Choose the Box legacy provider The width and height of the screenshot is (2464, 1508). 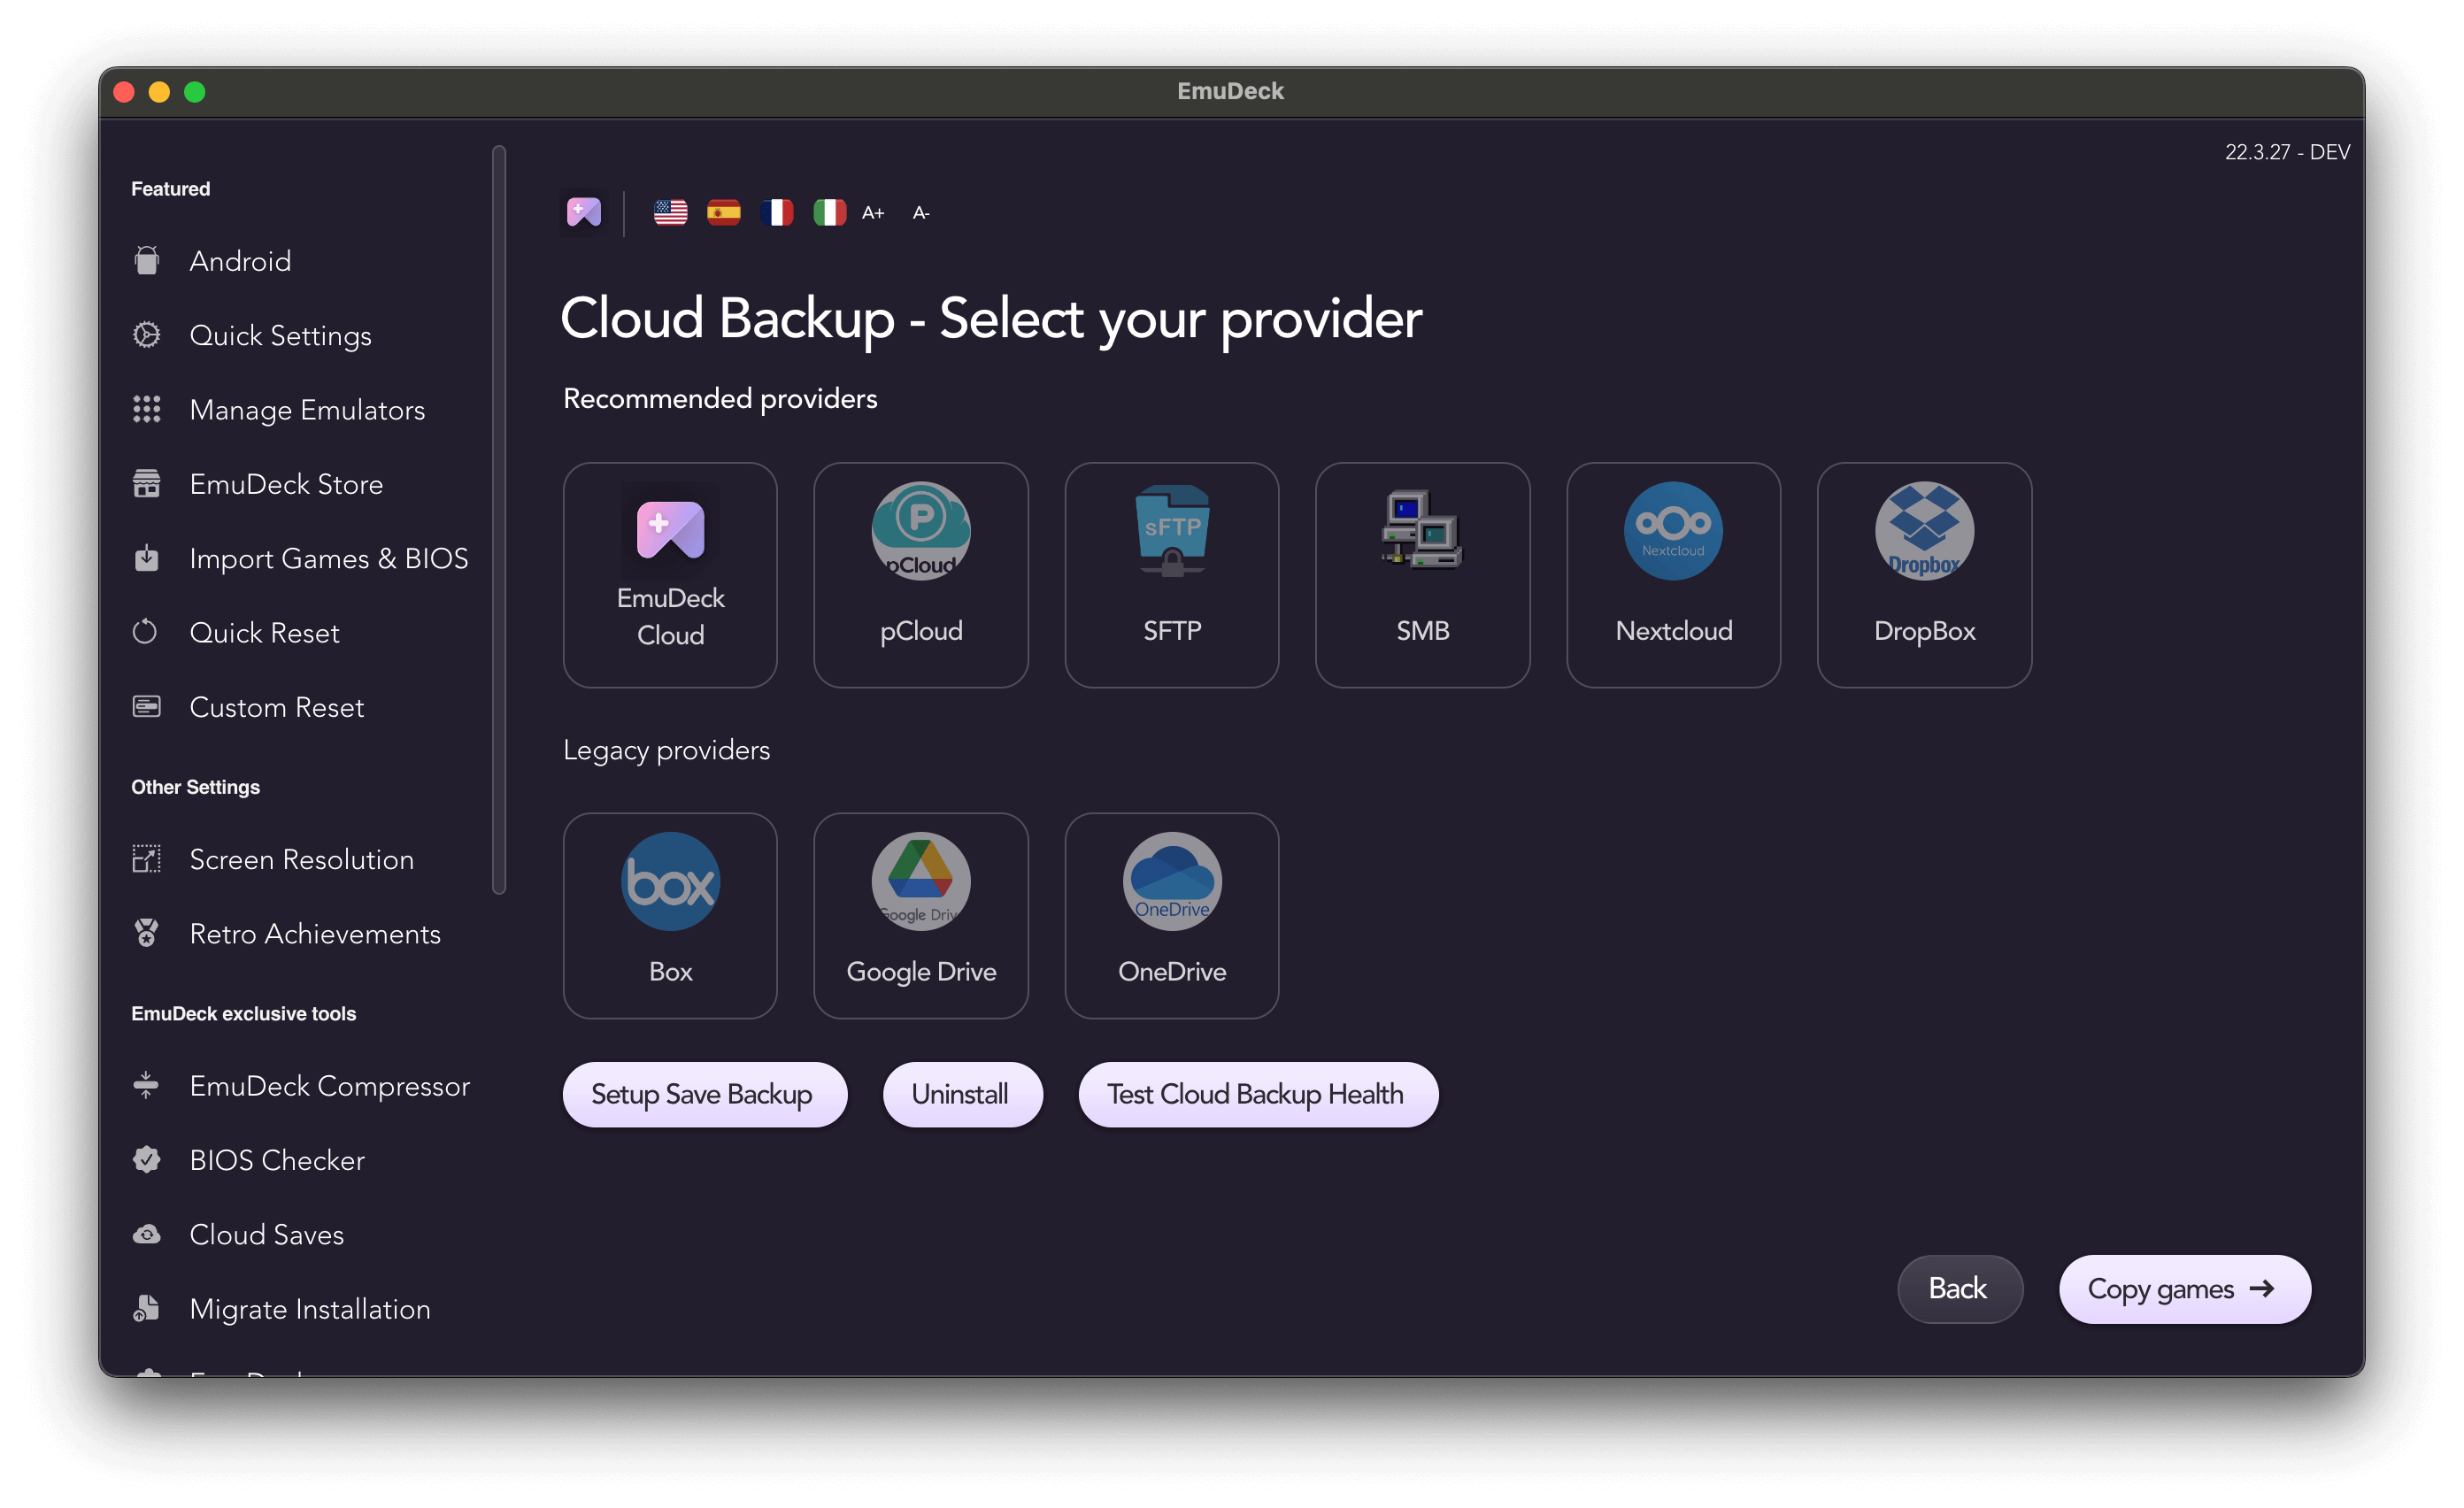[x=670, y=916]
